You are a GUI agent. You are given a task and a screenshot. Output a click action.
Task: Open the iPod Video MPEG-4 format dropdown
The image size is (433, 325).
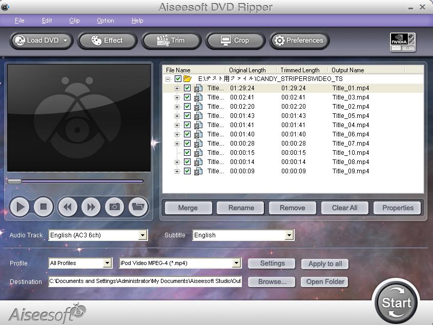click(x=236, y=263)
